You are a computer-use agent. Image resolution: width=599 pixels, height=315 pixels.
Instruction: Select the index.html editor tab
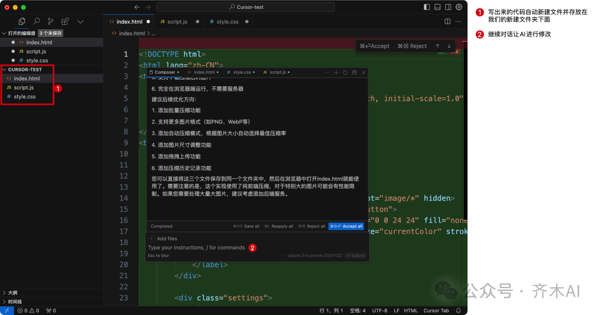click(x=129, y=22)
